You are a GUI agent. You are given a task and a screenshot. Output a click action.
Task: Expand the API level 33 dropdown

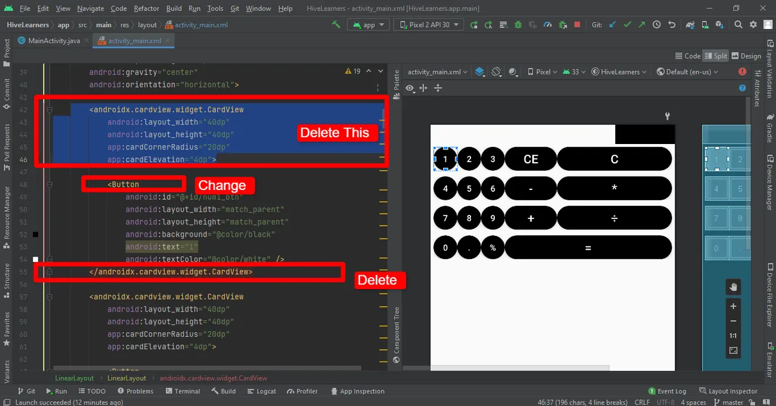point(574,71)
